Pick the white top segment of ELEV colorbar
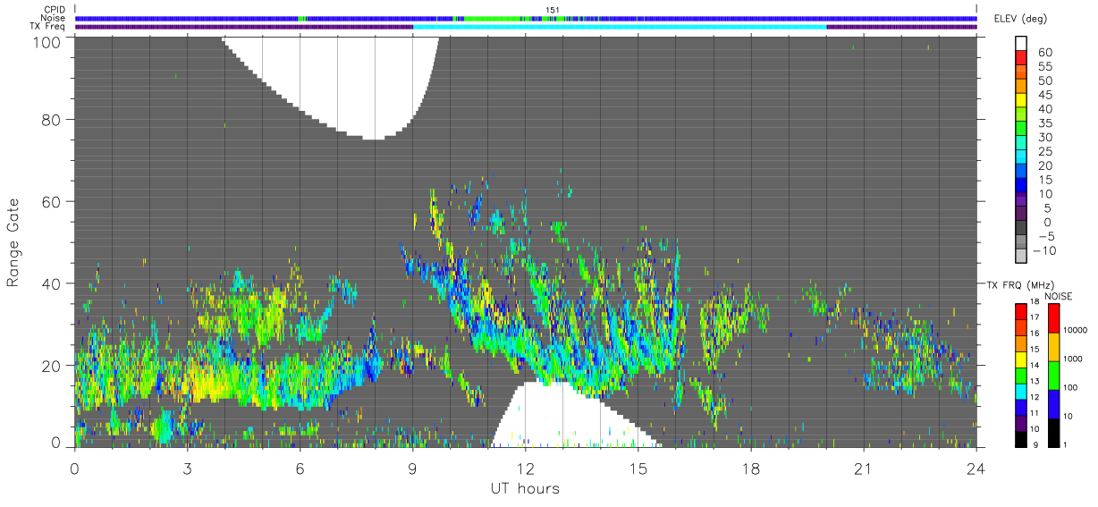 [x=1021, y=44]
